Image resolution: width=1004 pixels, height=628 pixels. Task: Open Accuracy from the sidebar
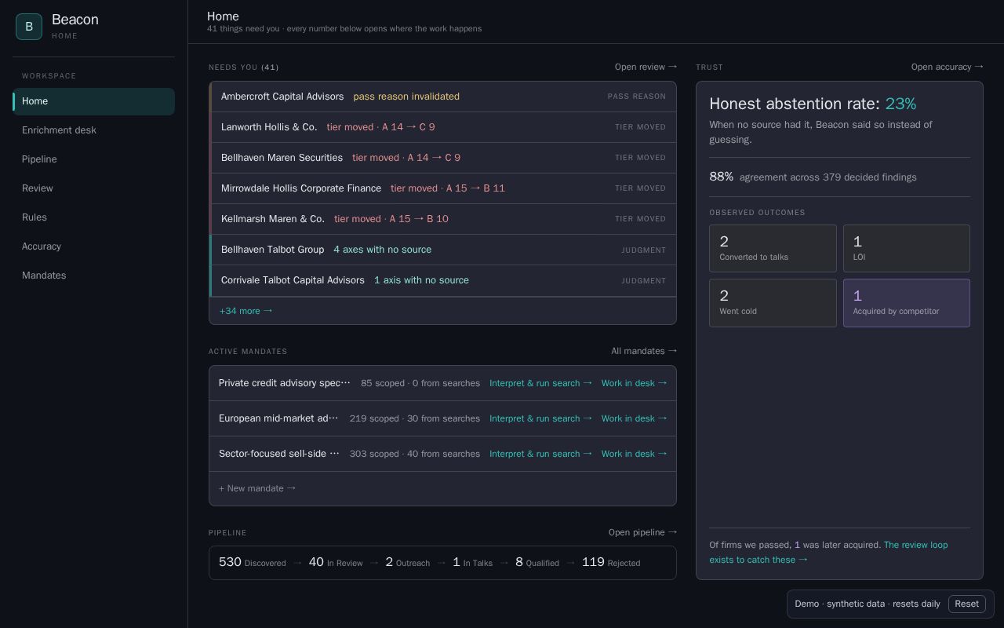click(x=93, y=246)
